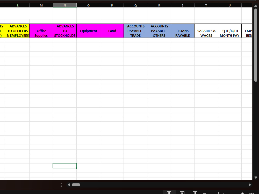Select the '13TH/14TH MONTH PAY' cell
Screen dimensions: 259x194
pos(229,31)
